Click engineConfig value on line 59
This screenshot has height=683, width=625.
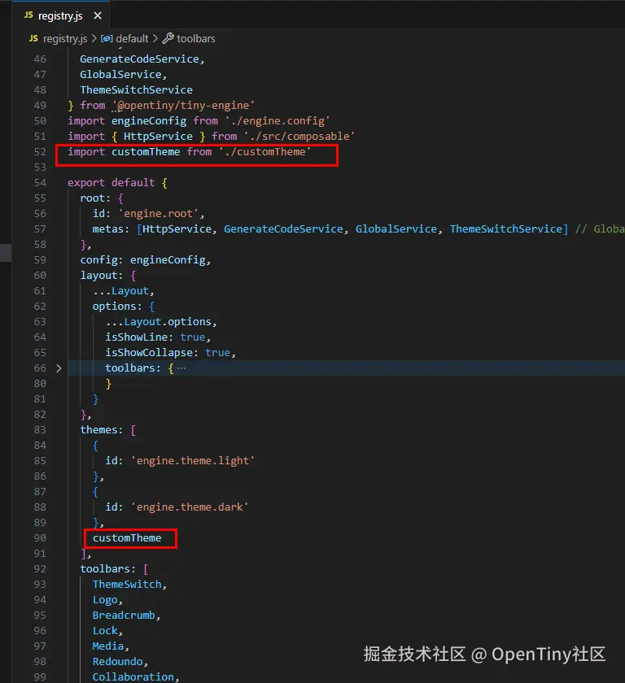168,260
